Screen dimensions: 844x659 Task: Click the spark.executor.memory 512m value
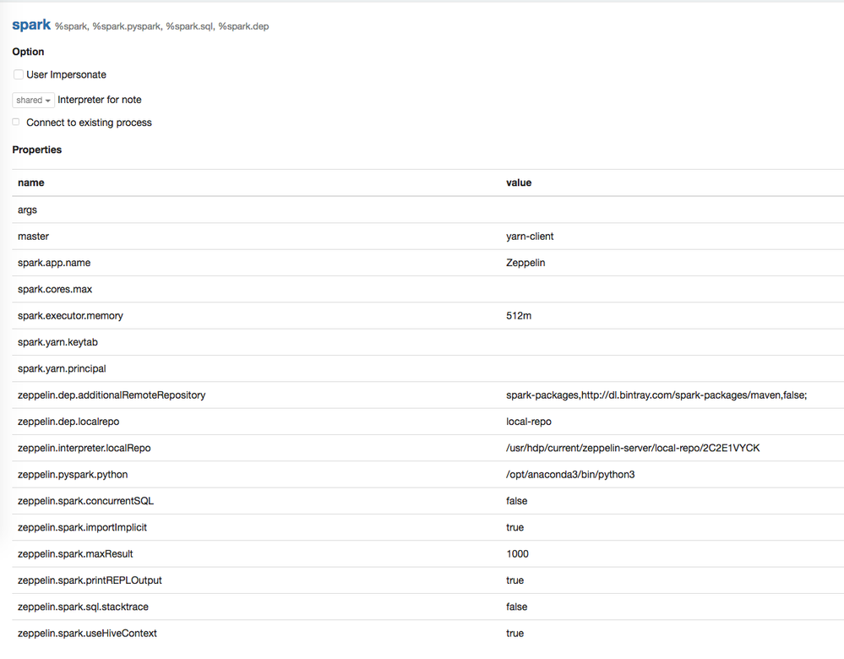pos(517,315)
